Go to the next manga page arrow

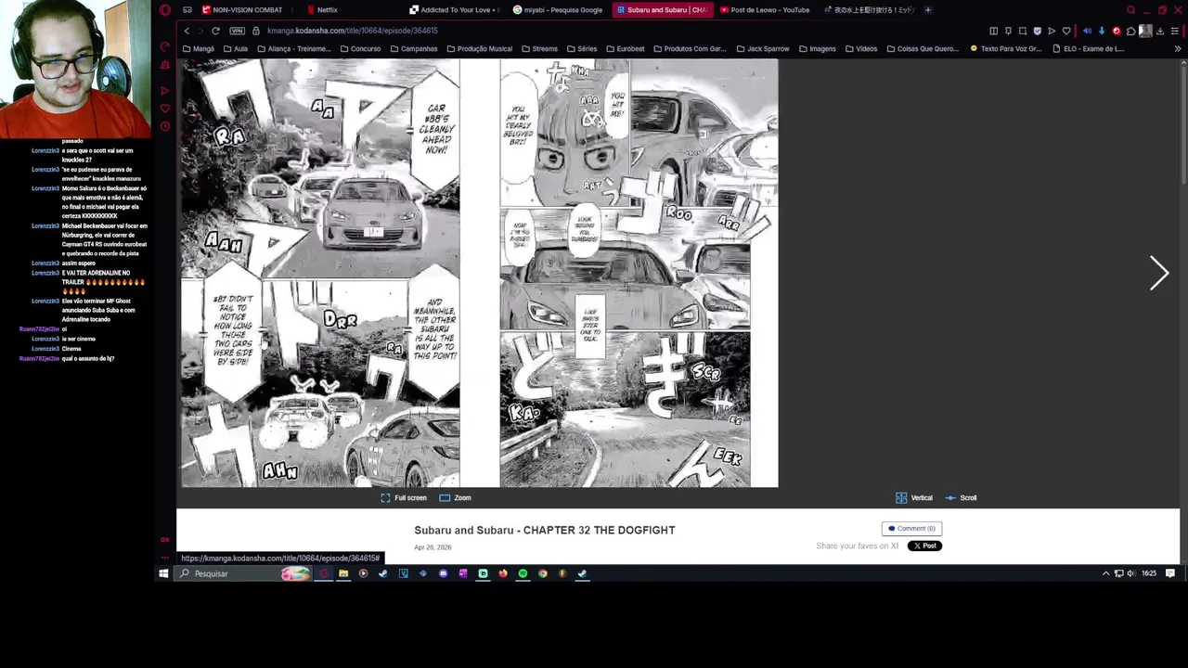[x=1159, y=273]
